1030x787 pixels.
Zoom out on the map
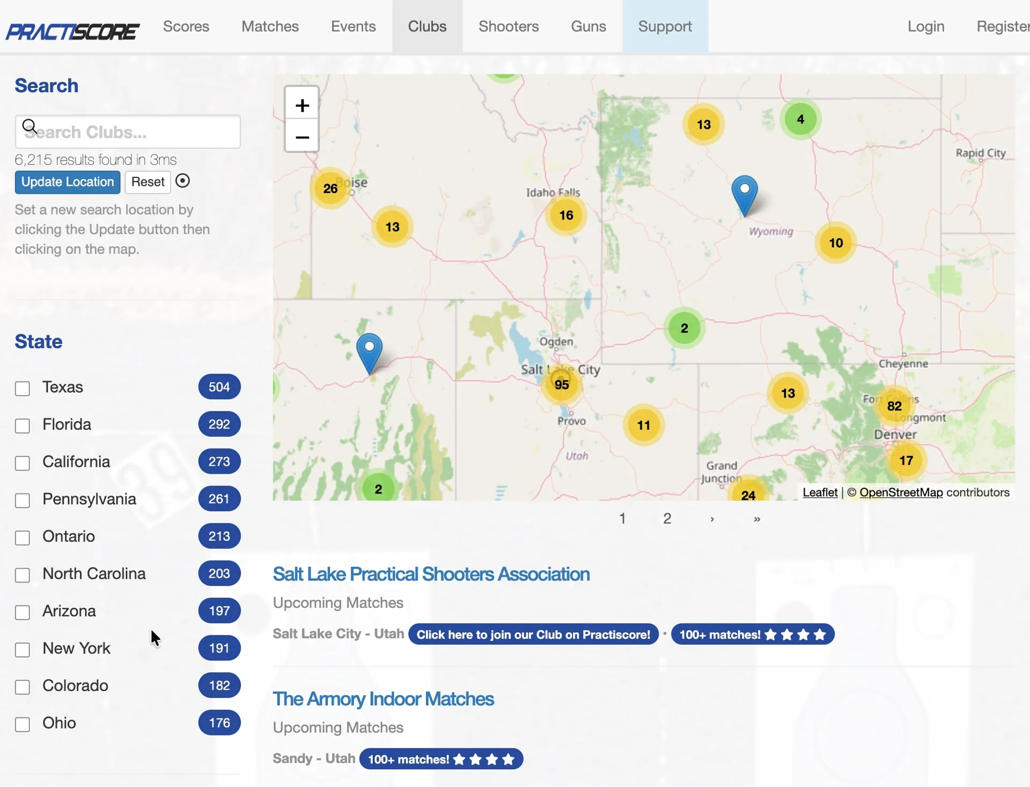click(302, 136)
